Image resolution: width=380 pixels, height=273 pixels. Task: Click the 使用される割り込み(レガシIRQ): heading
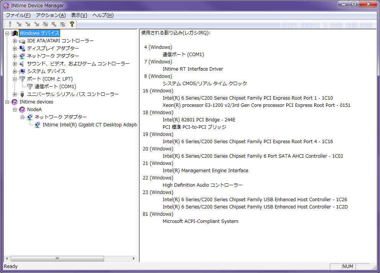[176, 32]
